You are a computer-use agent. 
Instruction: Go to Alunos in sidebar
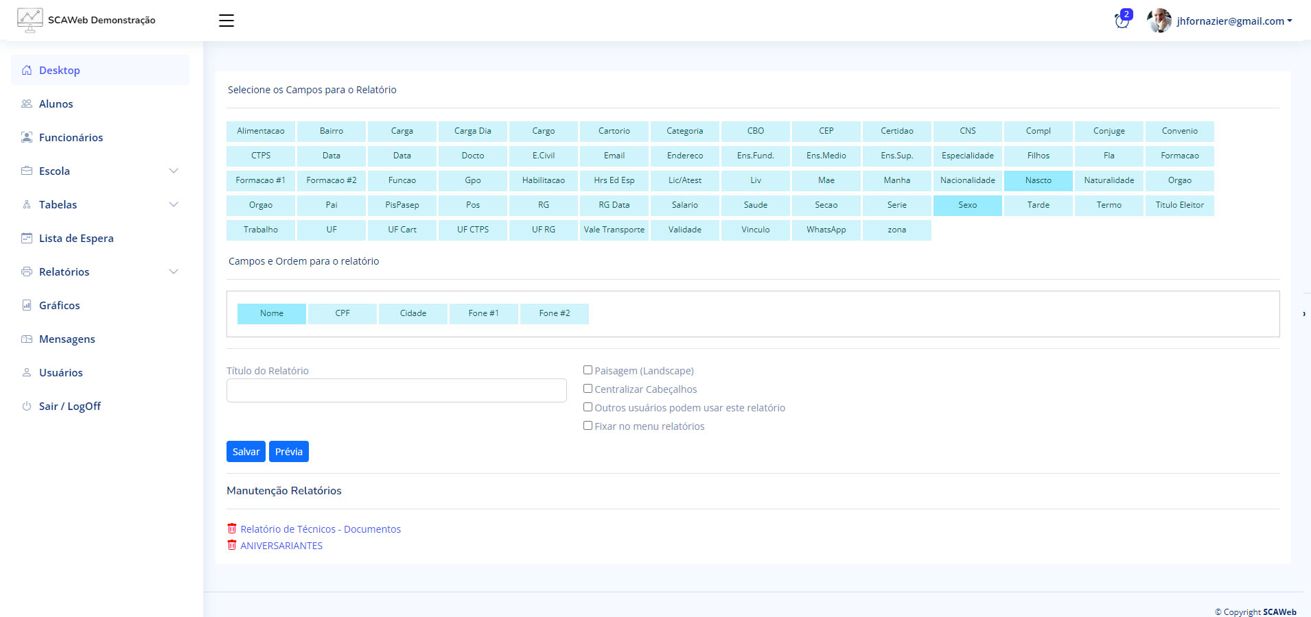coord(56,104)
